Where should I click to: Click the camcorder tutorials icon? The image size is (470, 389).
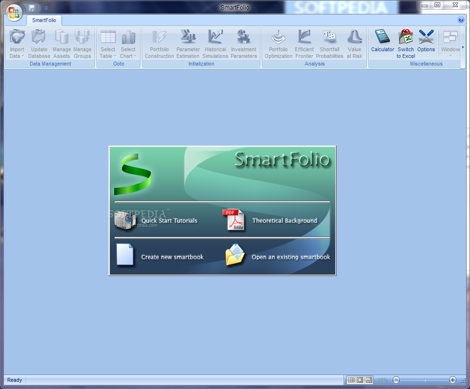[125, 220]
